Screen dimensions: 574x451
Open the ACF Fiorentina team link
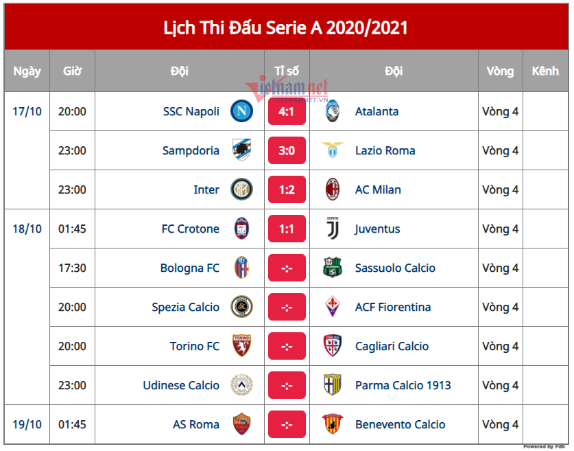tap(393, 307)
